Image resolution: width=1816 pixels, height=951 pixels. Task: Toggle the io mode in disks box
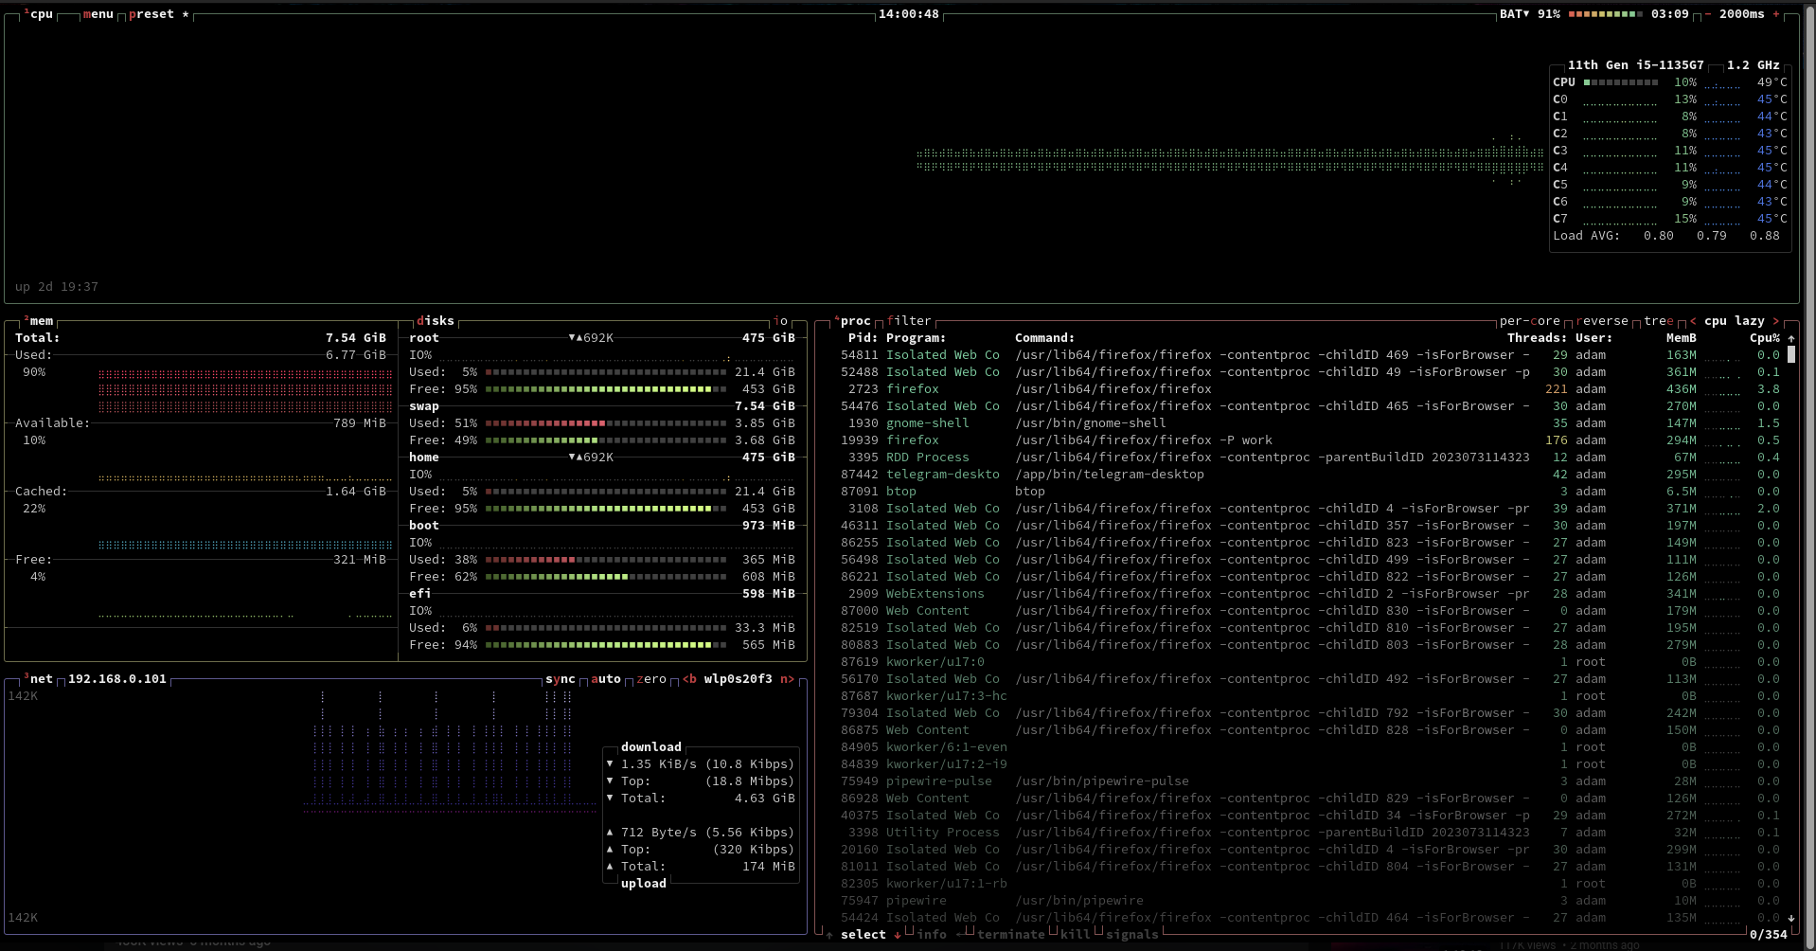(780, 321)
